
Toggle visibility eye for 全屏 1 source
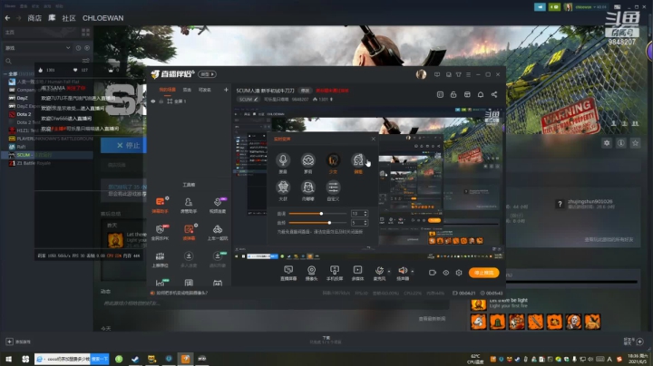point(153,101)
